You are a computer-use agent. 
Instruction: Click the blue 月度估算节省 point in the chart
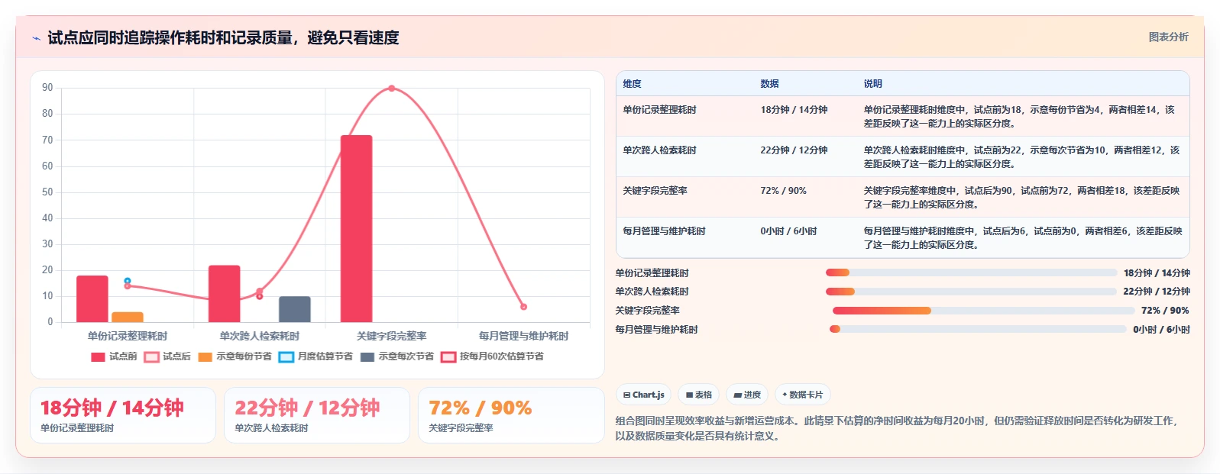pos(128,281)
